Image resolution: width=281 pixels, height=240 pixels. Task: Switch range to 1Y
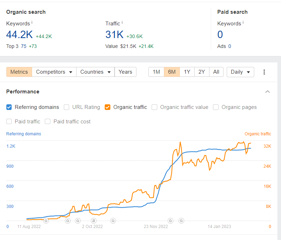point(187,72)
